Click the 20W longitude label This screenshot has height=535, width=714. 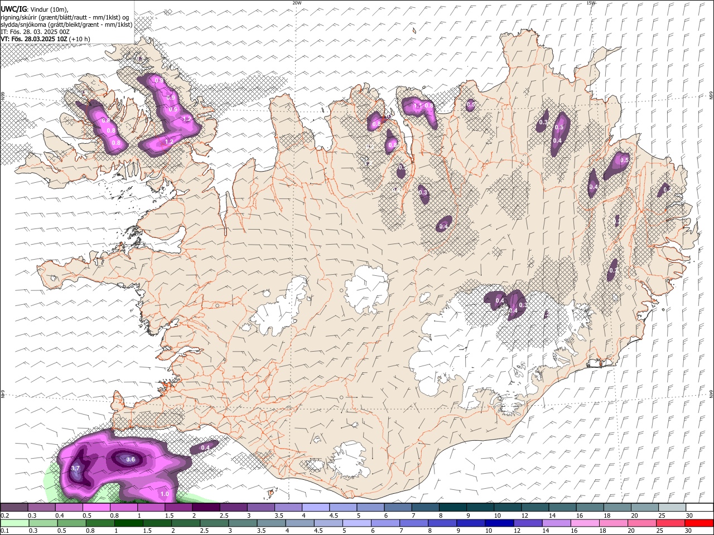[x=297, y=3]
